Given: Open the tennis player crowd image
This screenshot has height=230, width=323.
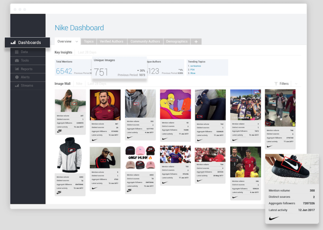Looking at the screenshot, I should click(175, 154).
